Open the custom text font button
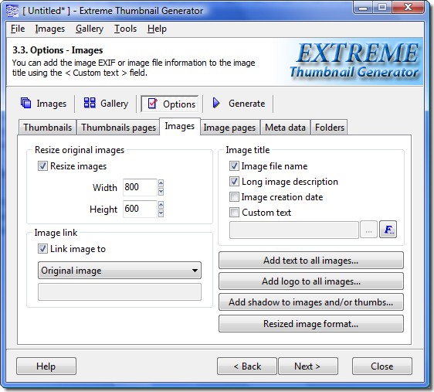The image size is (434, 392). [x=388, y=230]
